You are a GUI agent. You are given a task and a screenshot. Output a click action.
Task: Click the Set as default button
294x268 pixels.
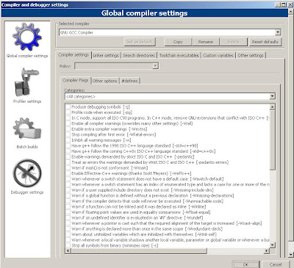[x=140, y=42]
